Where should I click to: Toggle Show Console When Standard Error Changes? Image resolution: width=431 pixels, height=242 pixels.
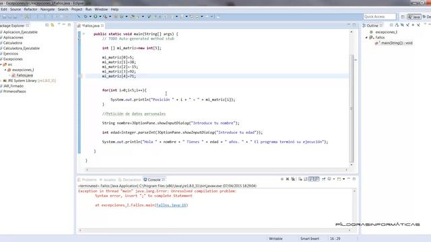coord(317,179)
